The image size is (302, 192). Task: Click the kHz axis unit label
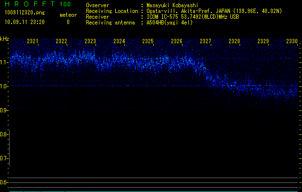[x=4, y=38]
